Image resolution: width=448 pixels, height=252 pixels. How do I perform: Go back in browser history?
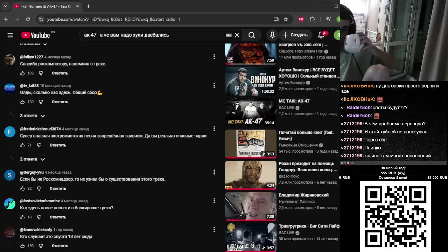click(6, 19)
